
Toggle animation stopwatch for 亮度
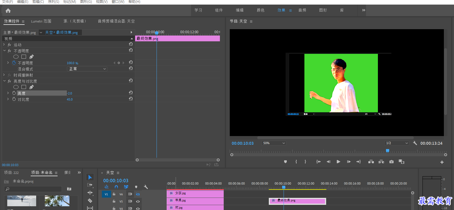[x=14, y=93]
